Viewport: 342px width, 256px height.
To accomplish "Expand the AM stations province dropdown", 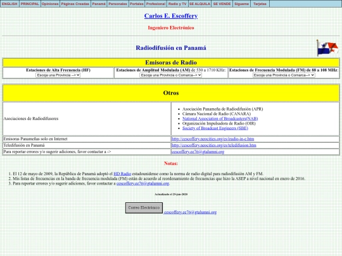I will click(170, 75).
